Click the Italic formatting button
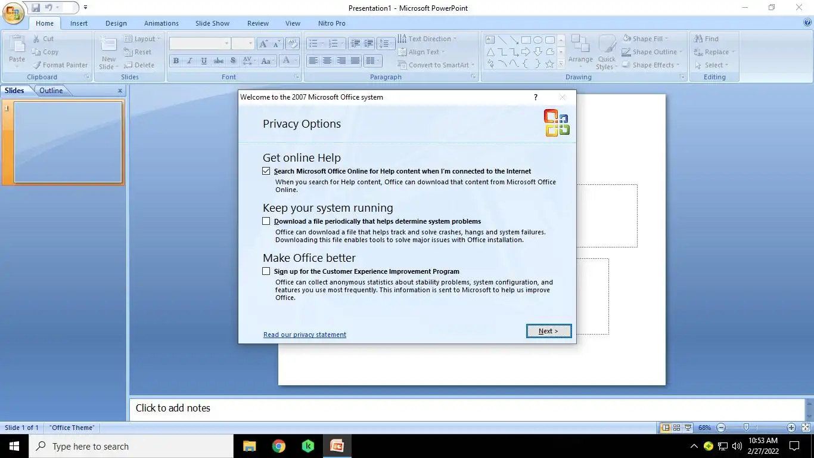 point(190,61)
